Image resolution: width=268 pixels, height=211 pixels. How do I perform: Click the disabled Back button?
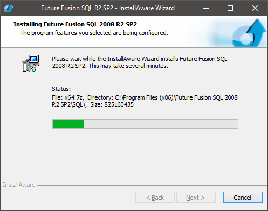click(155, 198)
